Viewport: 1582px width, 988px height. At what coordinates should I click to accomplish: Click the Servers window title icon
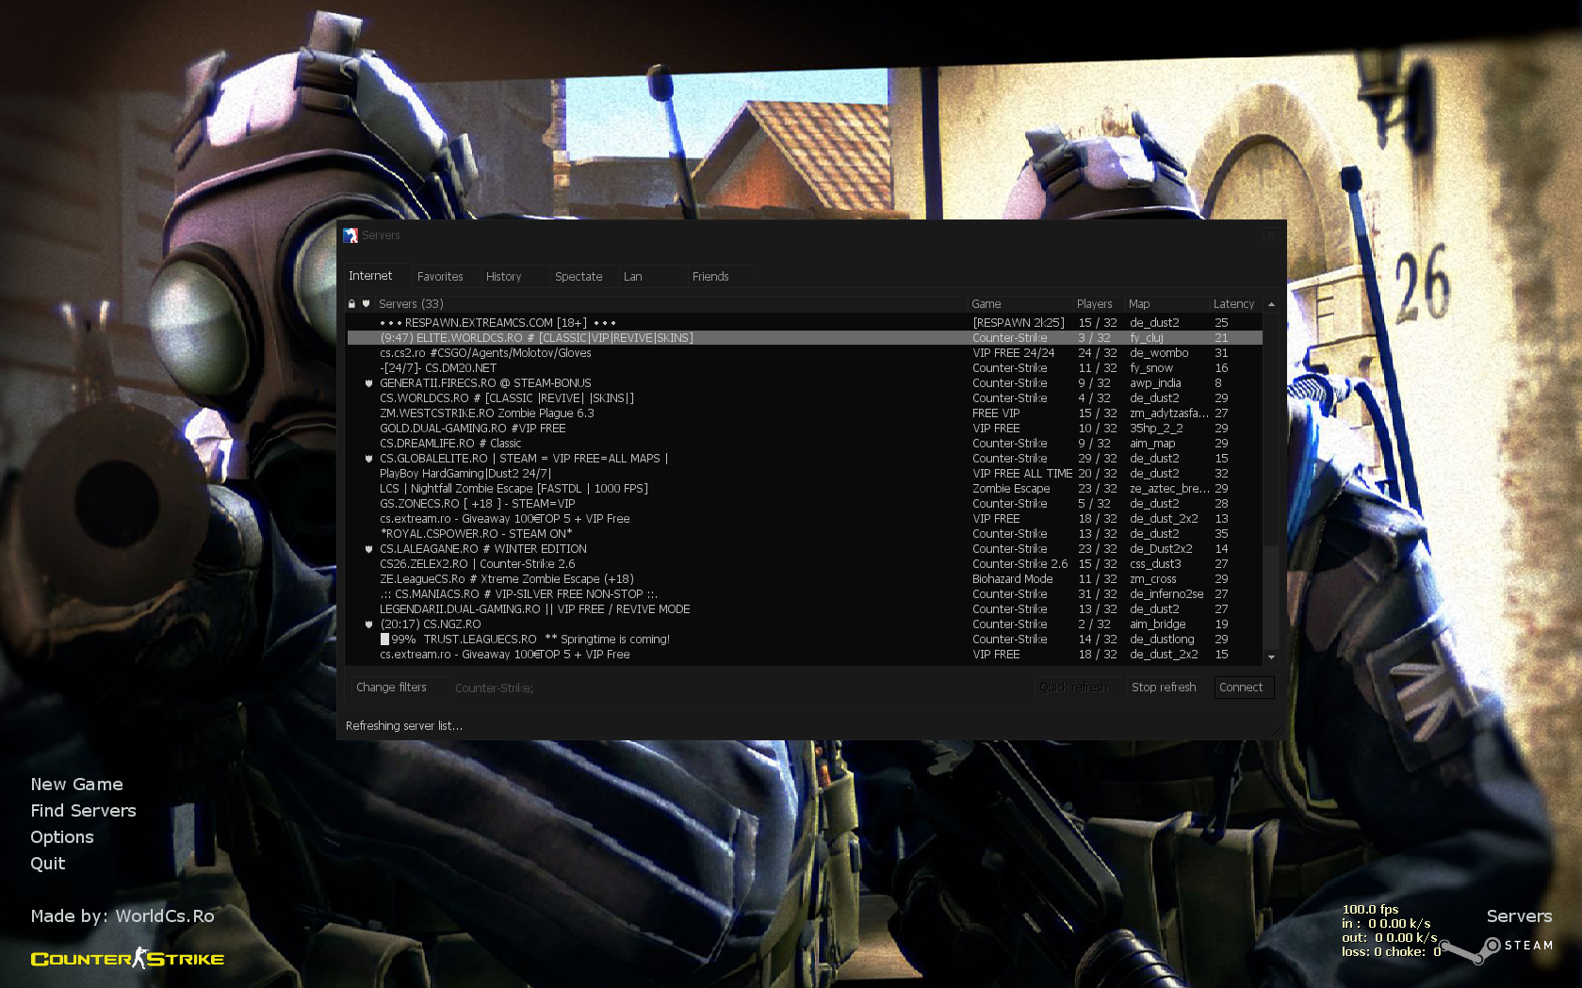pyautogui.click(x=351, y=235)
